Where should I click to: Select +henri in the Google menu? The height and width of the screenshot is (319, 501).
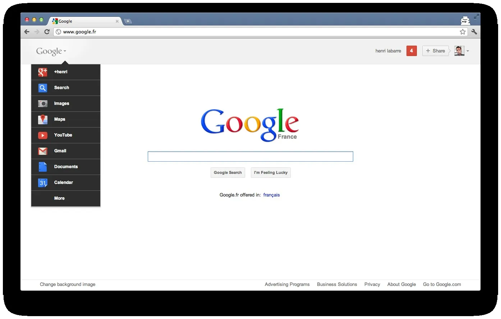click(66, 72)
